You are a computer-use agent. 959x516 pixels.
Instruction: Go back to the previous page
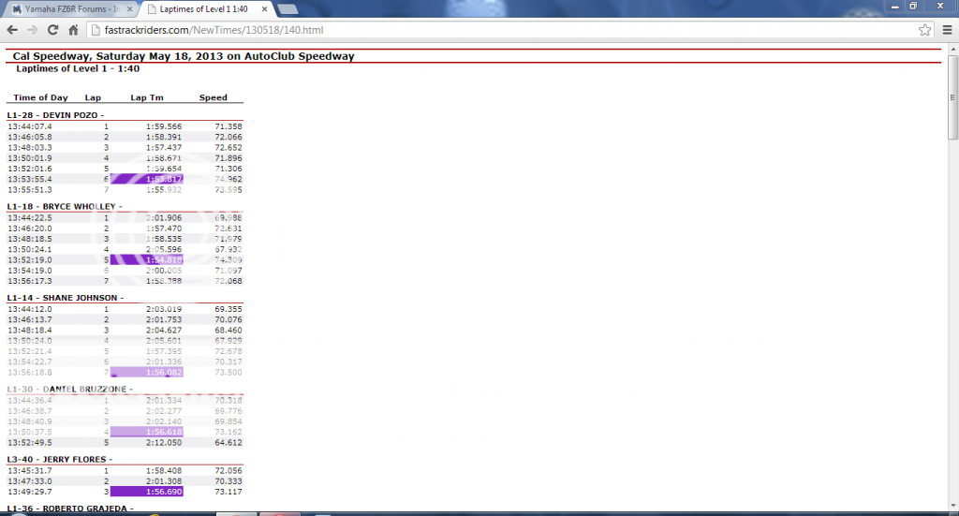(13, 30)
